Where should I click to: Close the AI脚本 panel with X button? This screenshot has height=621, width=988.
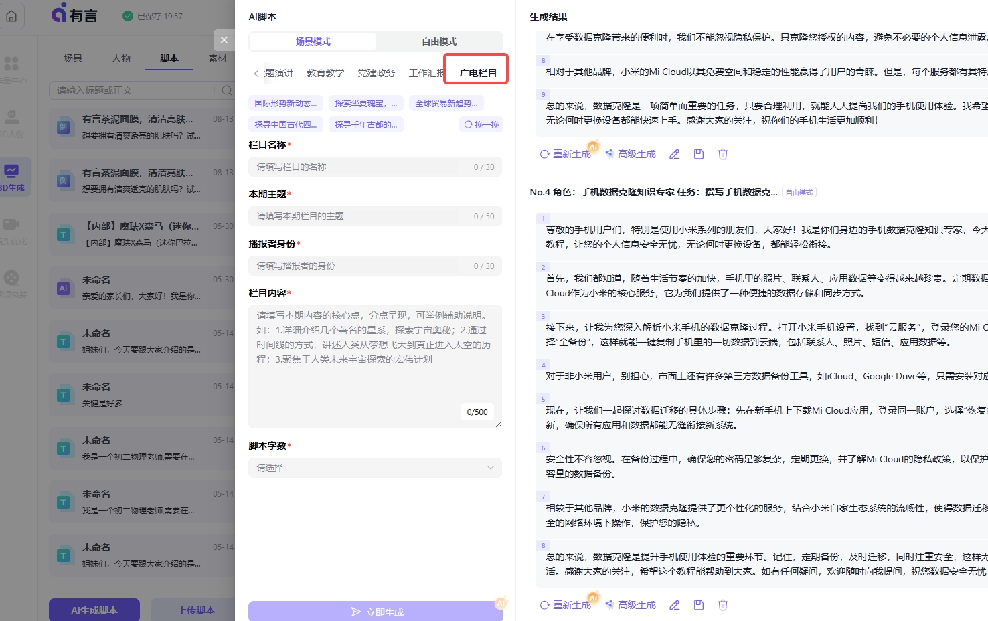point(224,40)
